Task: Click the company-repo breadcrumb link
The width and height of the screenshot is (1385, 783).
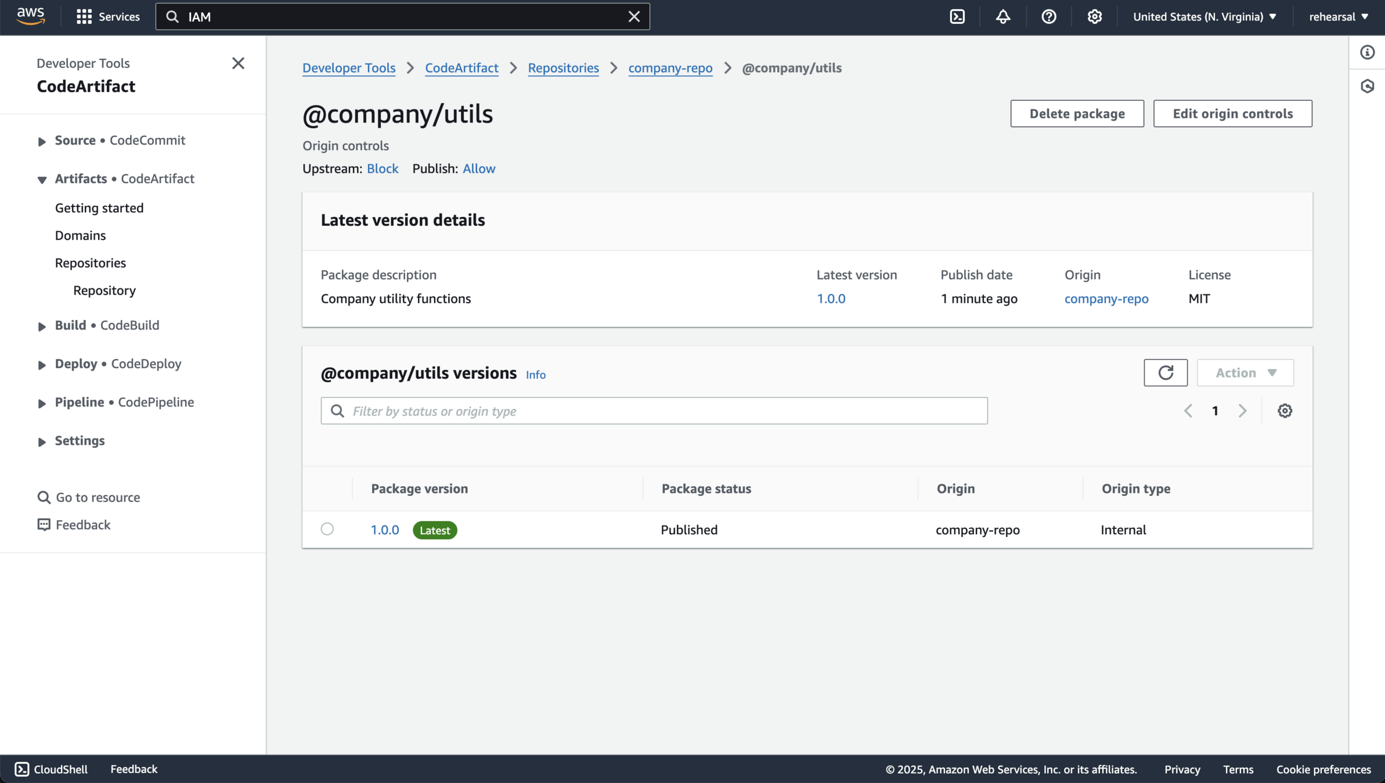Action: (x=670, y=68)
